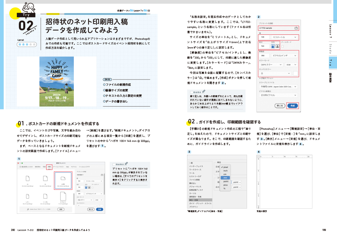This screenshot has height=238, width=337.
Task: Click red close dot of New Document window
Action: pos(18,163)
